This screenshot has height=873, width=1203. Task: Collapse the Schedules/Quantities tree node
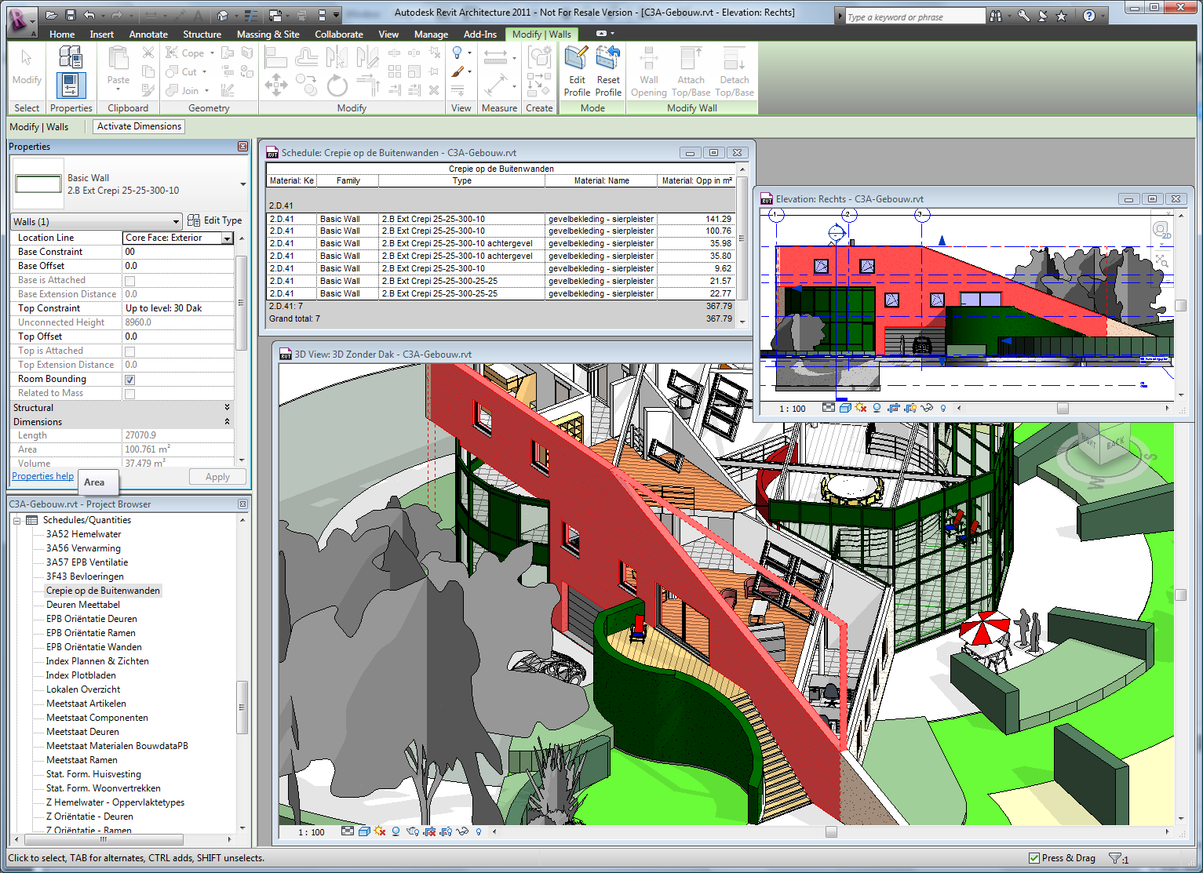coord(16,520)
